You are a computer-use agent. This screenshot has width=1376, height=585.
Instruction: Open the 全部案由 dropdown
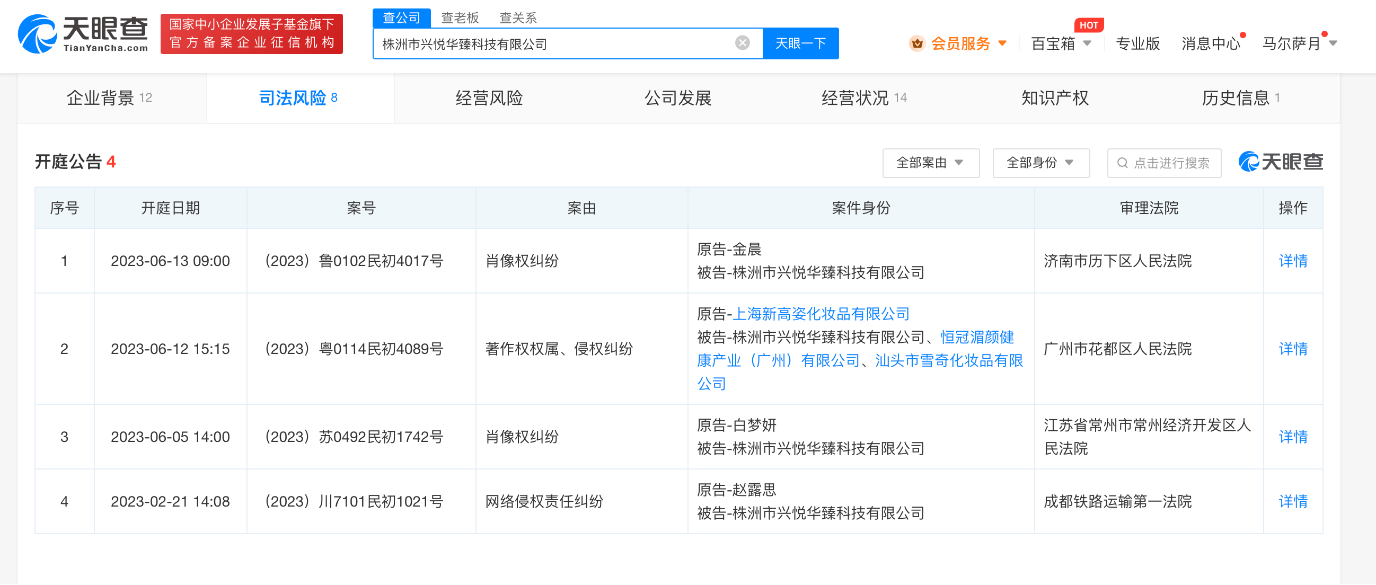pyautogui.click(x=931, y=163)
